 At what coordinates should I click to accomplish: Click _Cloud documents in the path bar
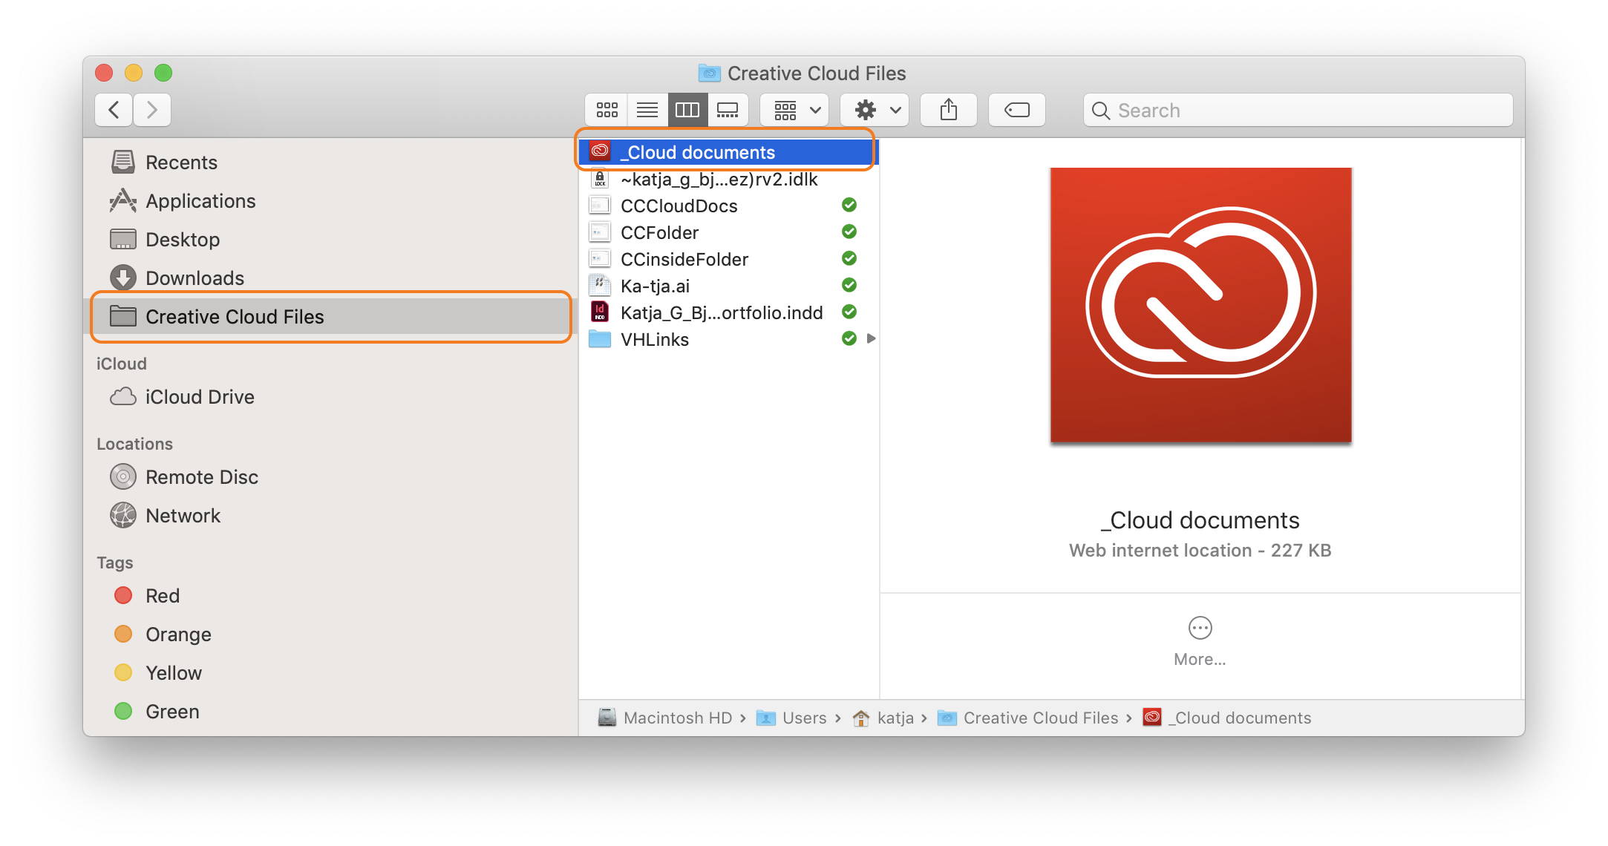point(1227,718)
